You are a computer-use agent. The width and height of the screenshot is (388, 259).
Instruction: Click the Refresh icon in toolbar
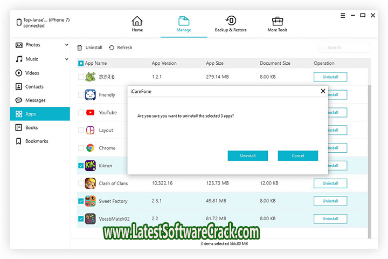[x=112, y=47]
